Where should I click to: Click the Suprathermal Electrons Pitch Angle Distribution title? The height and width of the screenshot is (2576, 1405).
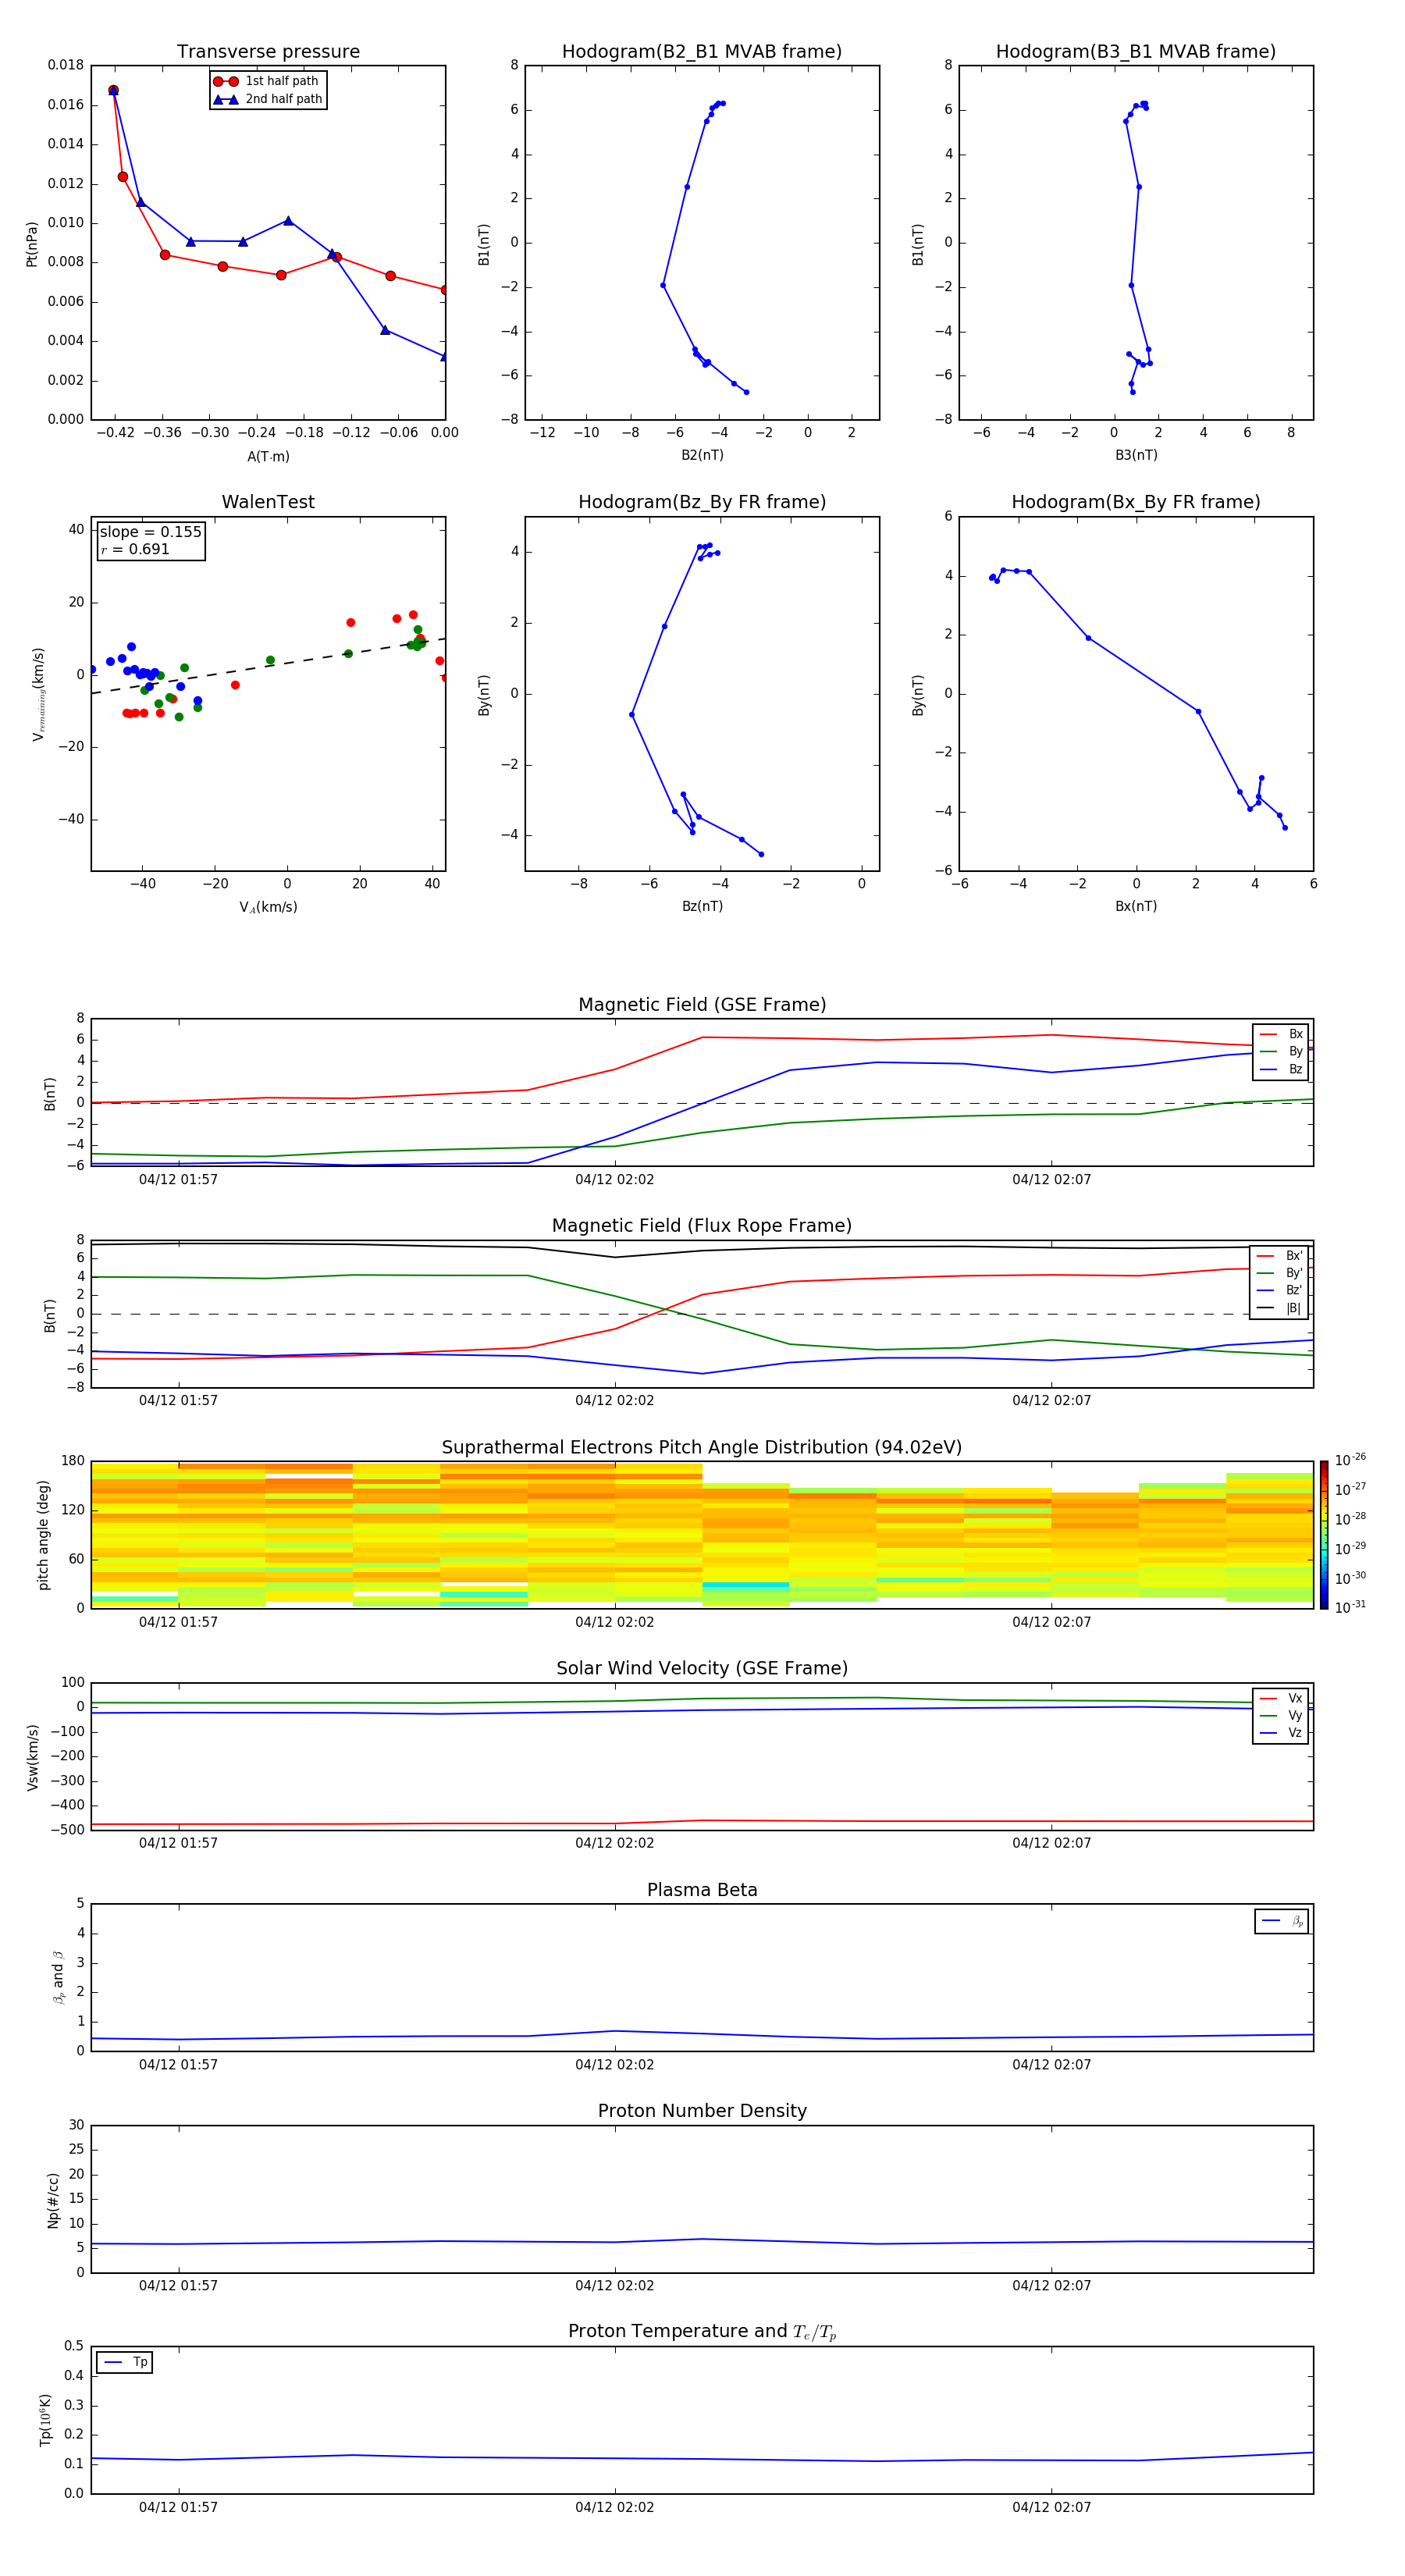pos(702,1447)
